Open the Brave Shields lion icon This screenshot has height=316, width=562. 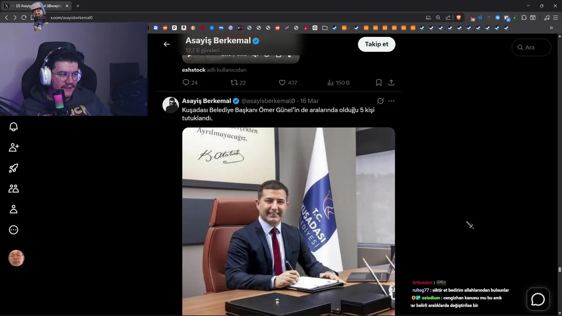(459, 18)
